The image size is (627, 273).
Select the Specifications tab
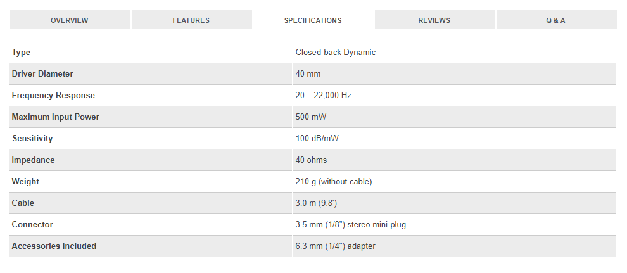point(313,20)
